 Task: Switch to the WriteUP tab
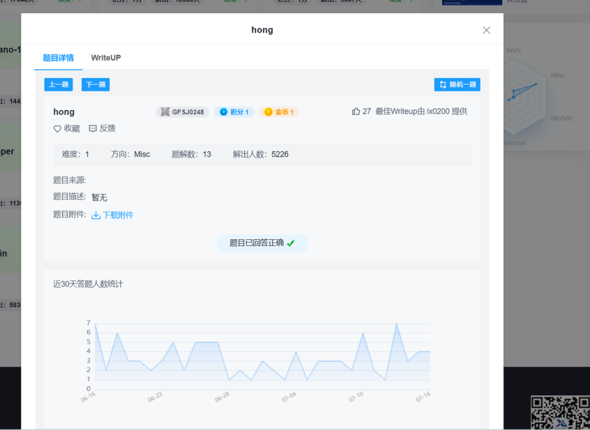(x=106, y=58)
